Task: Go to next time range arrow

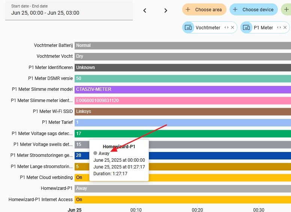Action: point(166,11)
